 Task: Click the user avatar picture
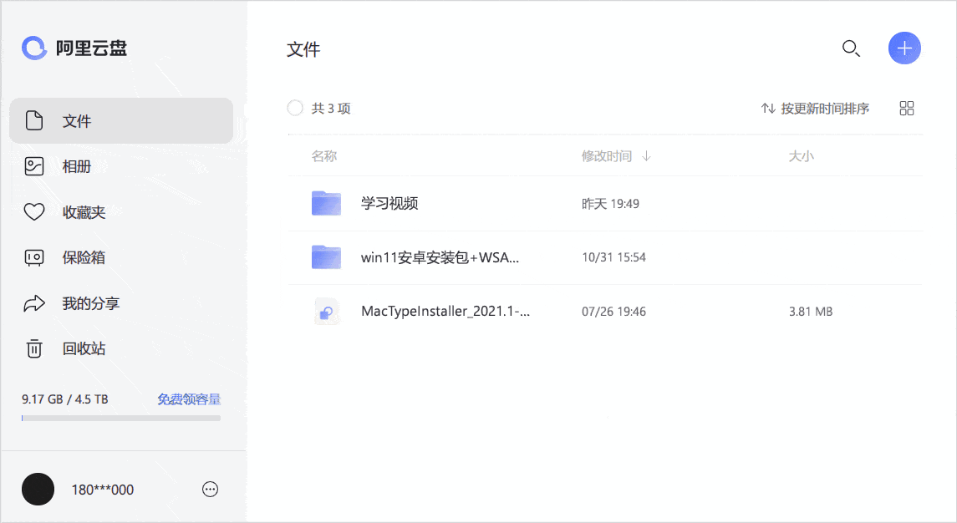38,490
